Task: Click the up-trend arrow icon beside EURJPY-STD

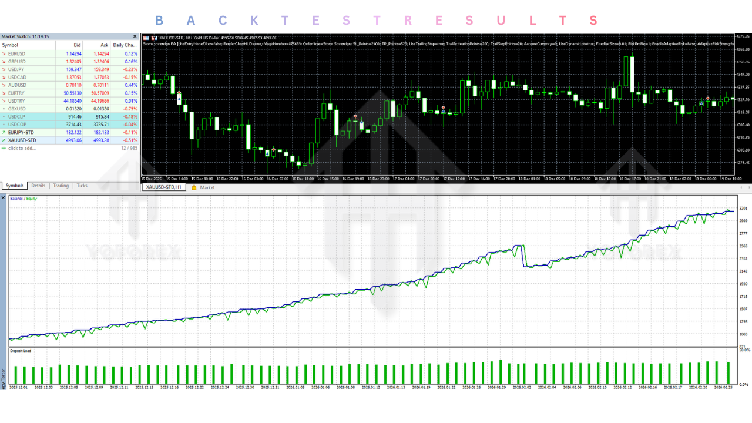Action: [4, 132]
